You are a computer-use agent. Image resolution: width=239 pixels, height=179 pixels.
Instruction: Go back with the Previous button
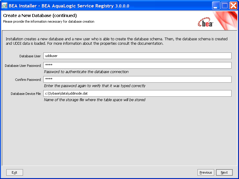206,172
